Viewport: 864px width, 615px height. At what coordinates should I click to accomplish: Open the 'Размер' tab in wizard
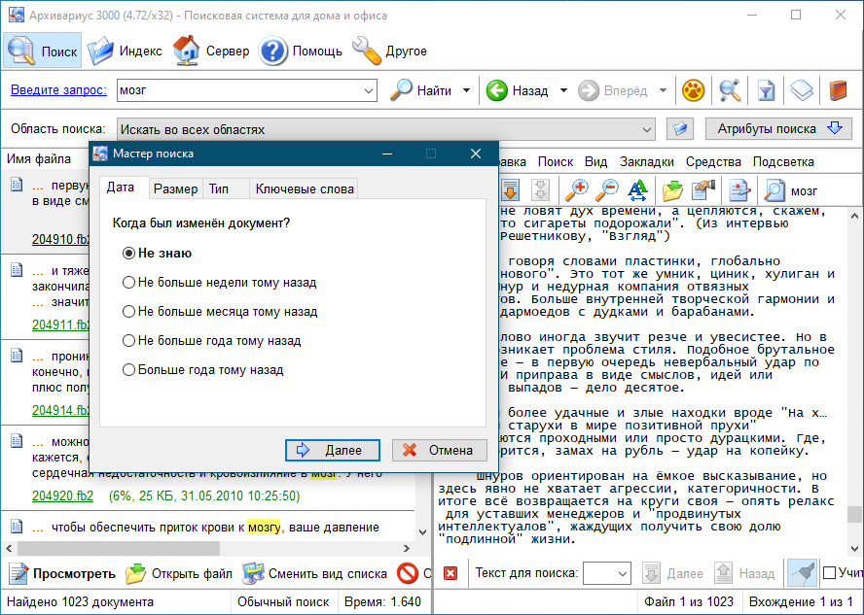coord(175,188)
